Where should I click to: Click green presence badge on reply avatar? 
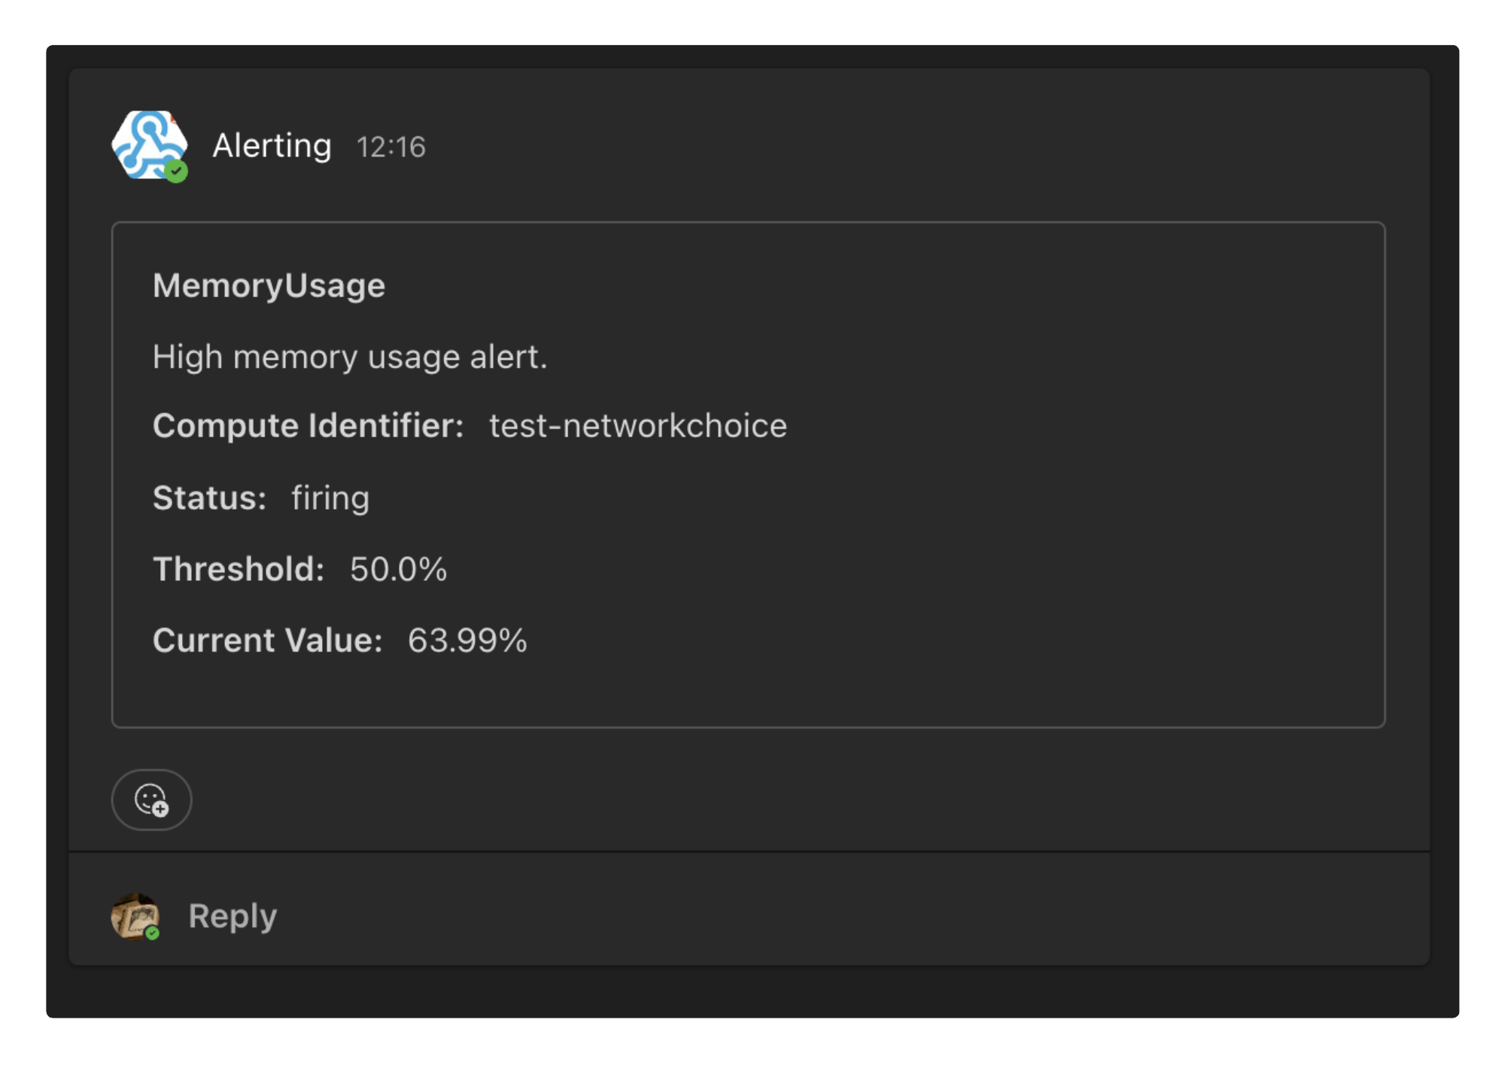coord(153,933)
